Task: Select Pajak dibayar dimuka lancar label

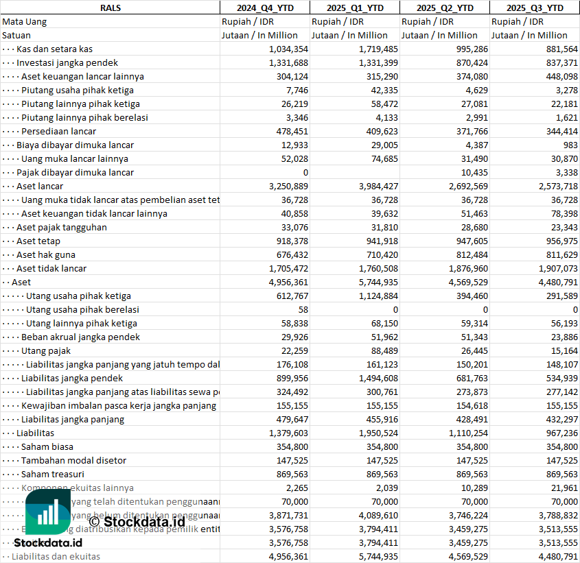Action: 75,172
